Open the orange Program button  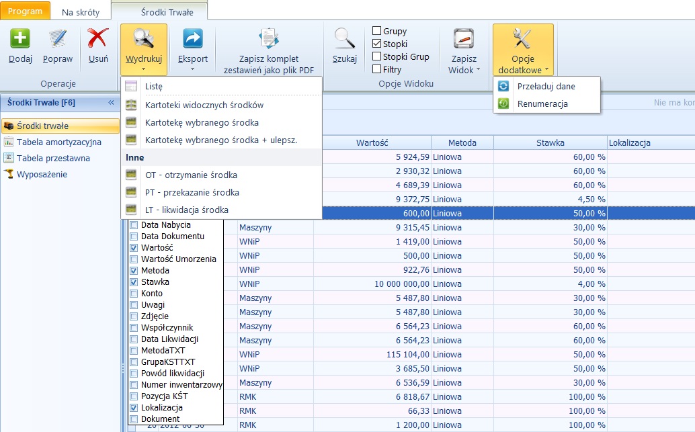[x=25, y=11]
